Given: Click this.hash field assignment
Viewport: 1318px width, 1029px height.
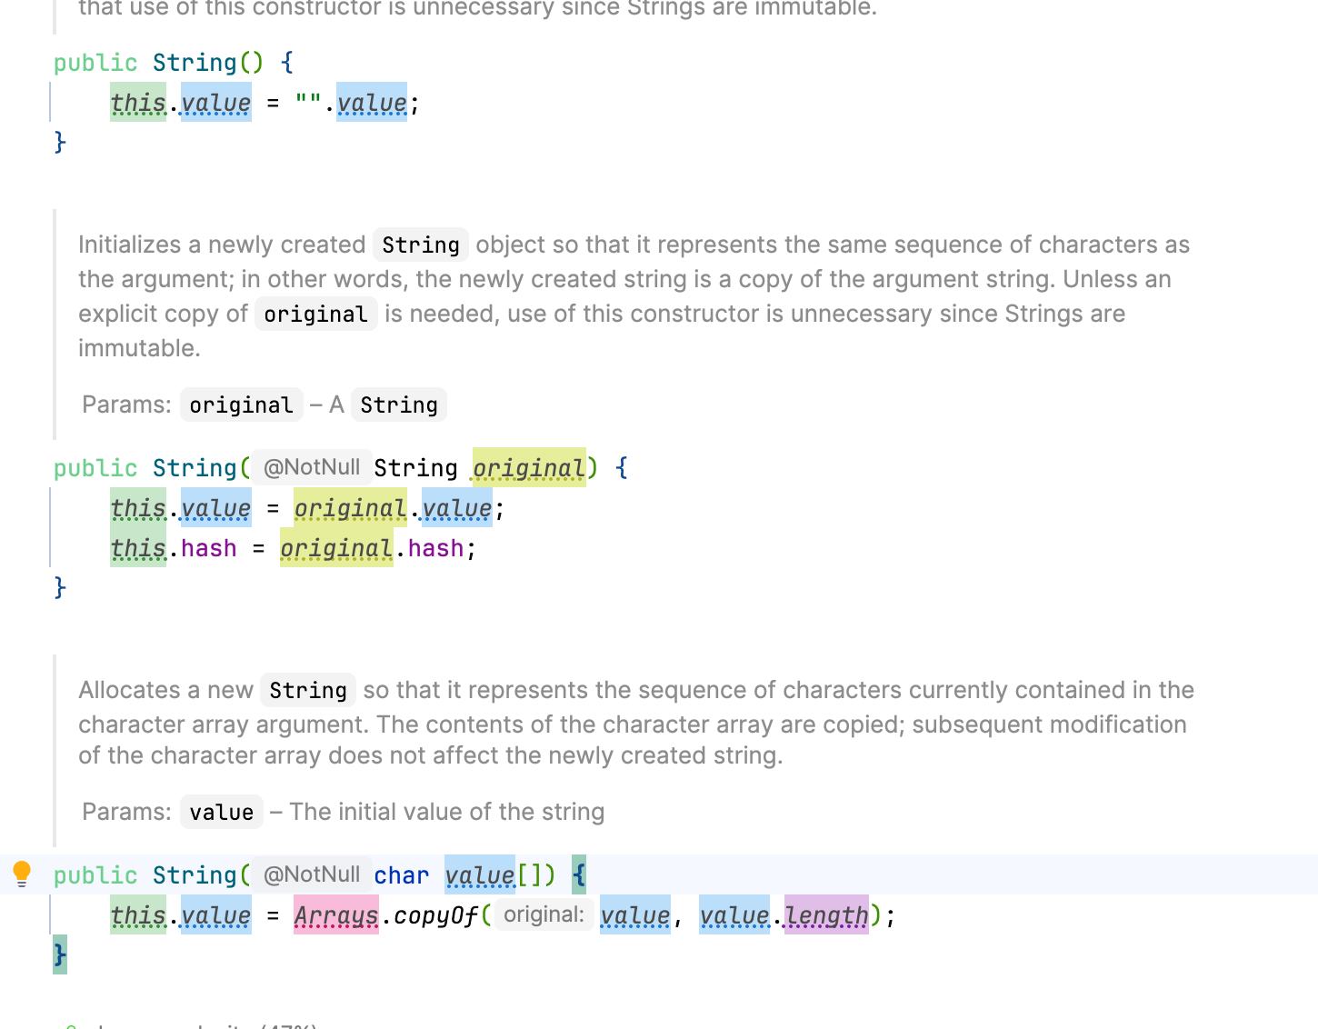Looking at the screenshot, I should tap(174, 548).
